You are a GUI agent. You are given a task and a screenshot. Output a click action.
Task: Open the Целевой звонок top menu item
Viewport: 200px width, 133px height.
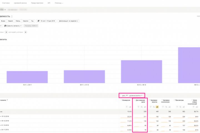tap(20, 3)
